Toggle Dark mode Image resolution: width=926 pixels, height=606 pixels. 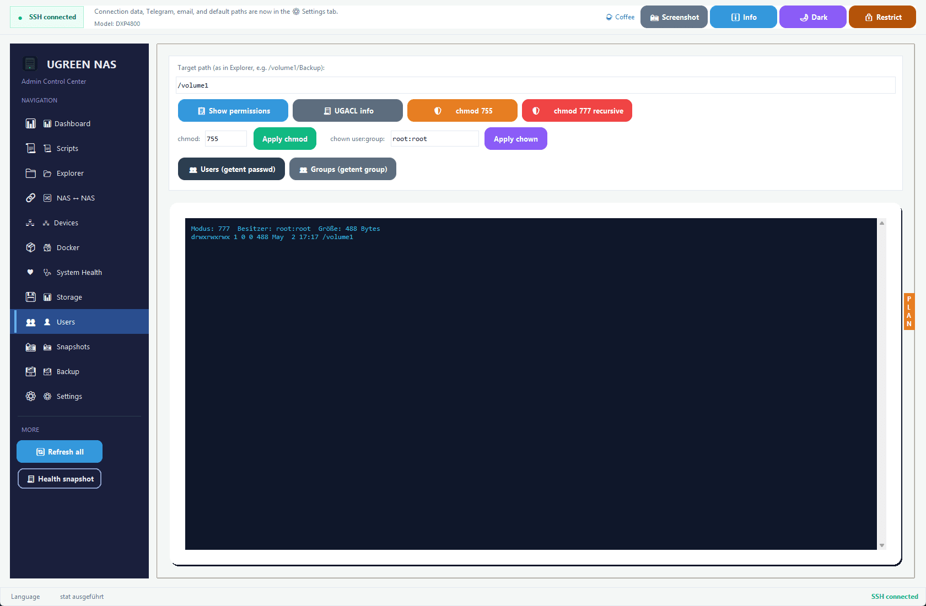click(x=813, y=17)
